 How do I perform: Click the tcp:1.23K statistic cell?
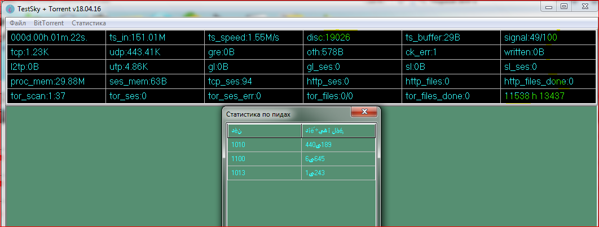click(56, 52)
